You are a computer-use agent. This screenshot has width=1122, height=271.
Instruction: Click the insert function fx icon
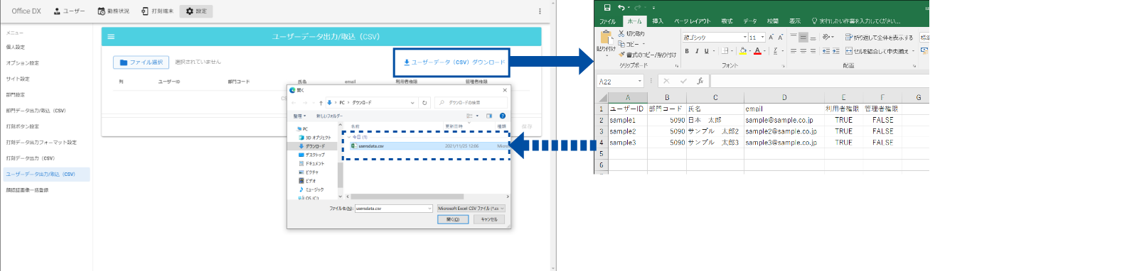click(x=700, y=81)
